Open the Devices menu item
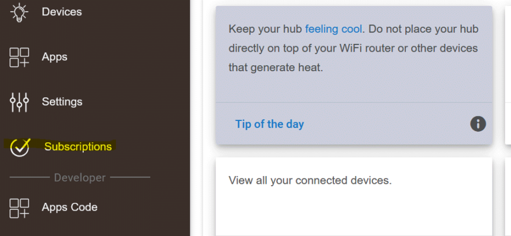 (x=62, y=12)
